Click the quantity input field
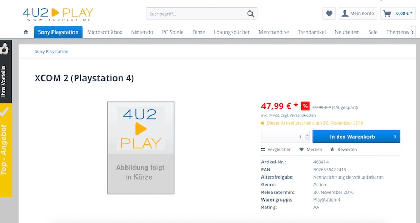The image size is (420, 223). pos(285,137)
